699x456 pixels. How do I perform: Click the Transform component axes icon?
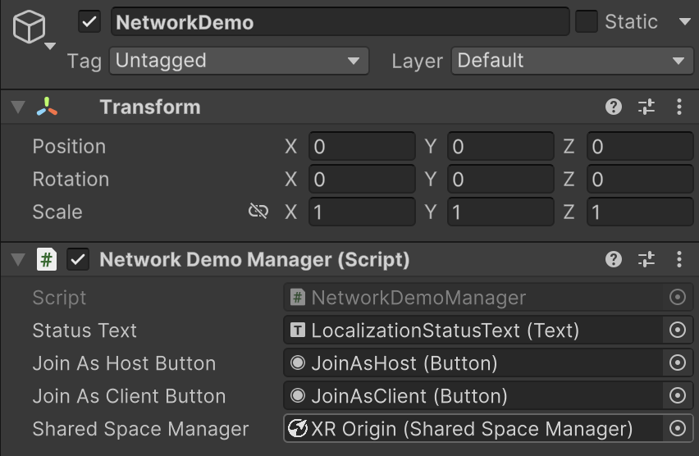47,107
